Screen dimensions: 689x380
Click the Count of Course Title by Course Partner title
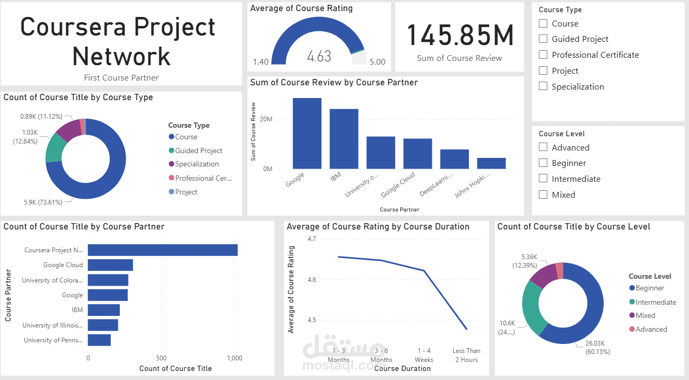click(x=84, y=227)
